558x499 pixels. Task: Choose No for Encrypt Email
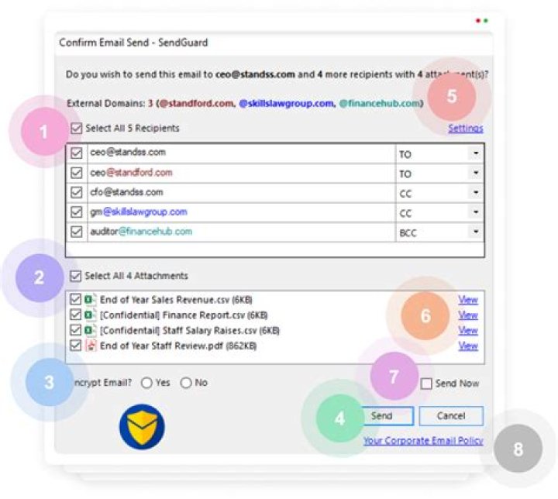pyautogui.click(x=186, y=383)
